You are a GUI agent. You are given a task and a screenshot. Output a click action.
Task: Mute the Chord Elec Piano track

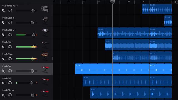point(4,11)
